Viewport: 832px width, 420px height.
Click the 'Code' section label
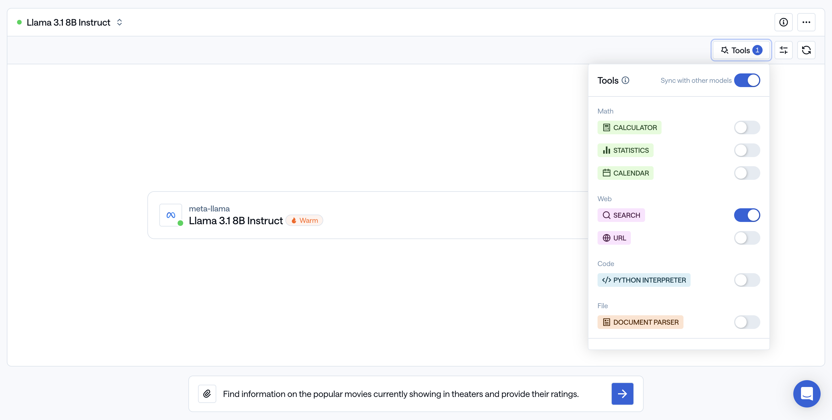(606, 263)
